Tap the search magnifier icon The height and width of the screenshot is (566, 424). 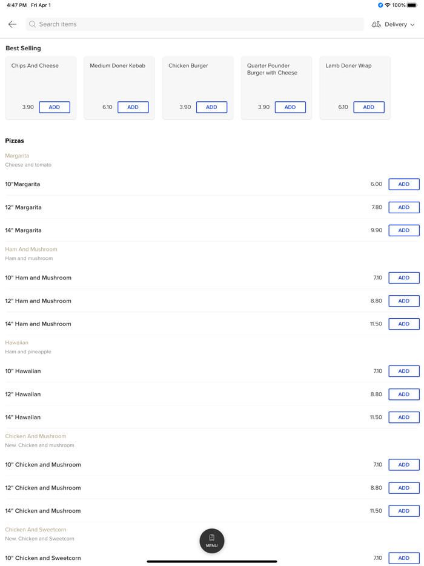[x=33, y=24]
